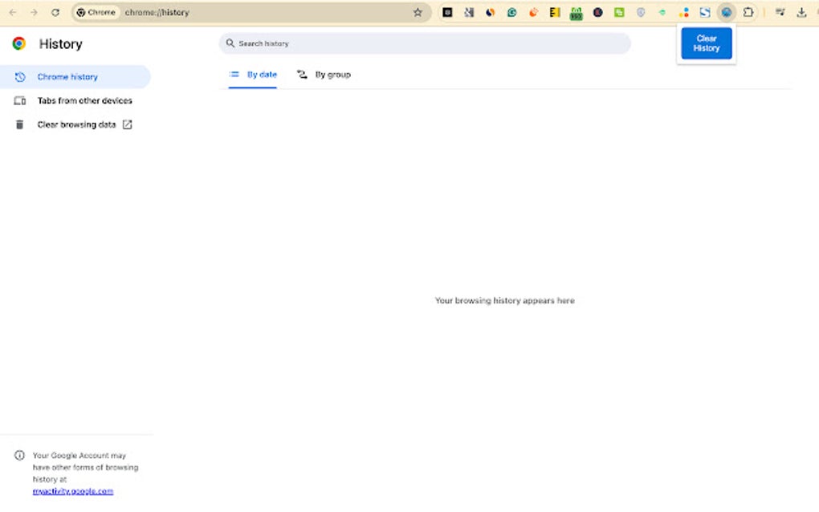
Task: Reload the chrome://history page
Action: point(55,12)
